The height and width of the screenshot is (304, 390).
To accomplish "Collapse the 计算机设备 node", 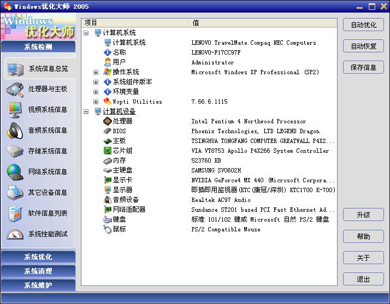I will click(86, 111).
